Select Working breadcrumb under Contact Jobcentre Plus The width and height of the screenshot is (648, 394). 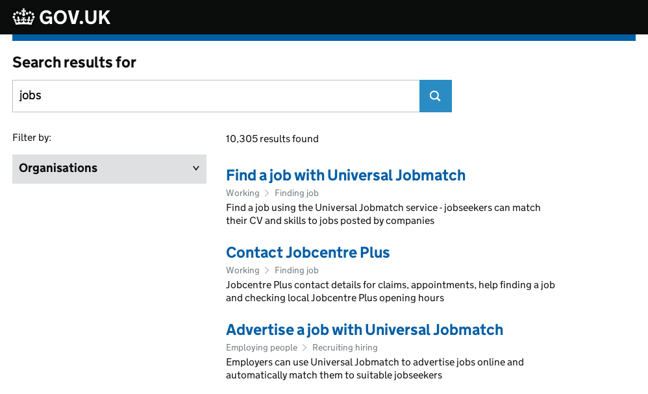pyautogui.click(x=243, y=270)
